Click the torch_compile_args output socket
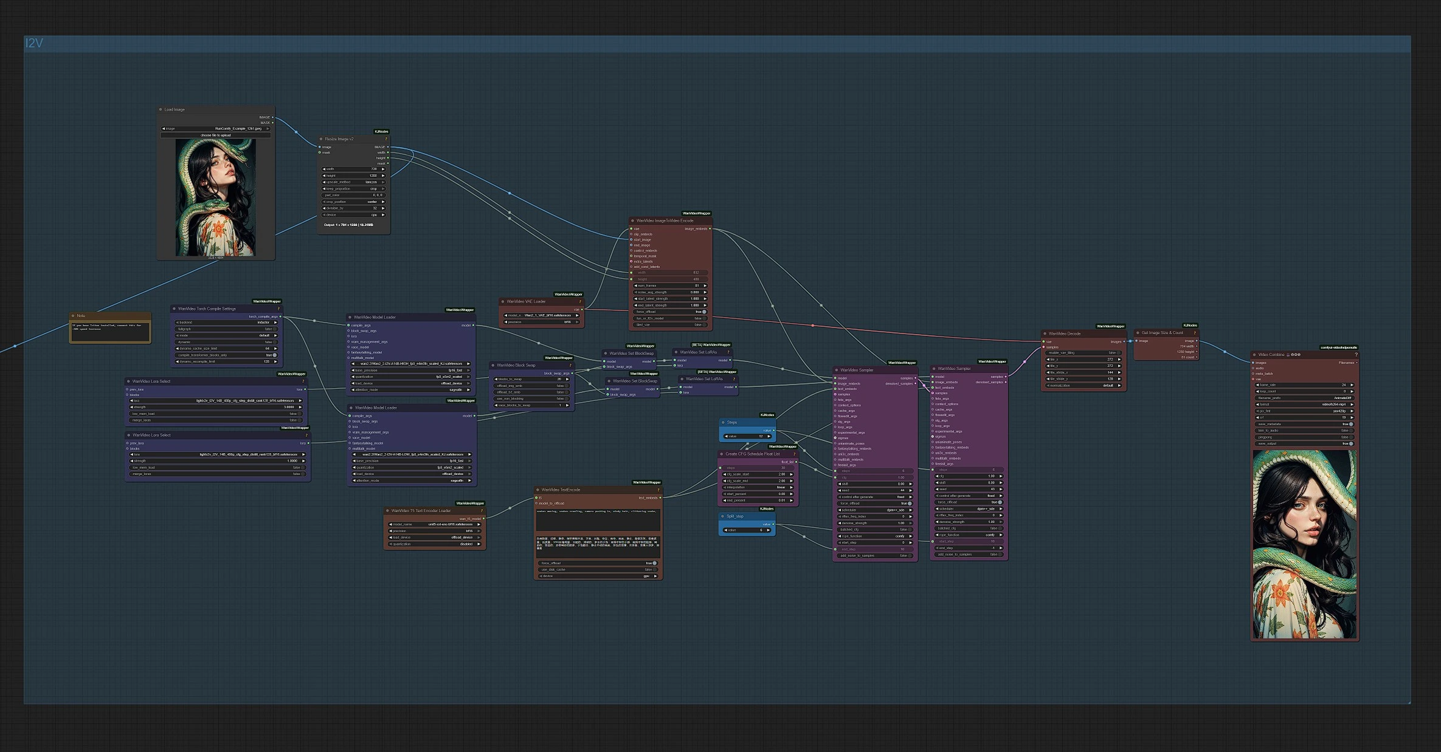The height and width of the screenshot is (752, 1441). [280, 316]
